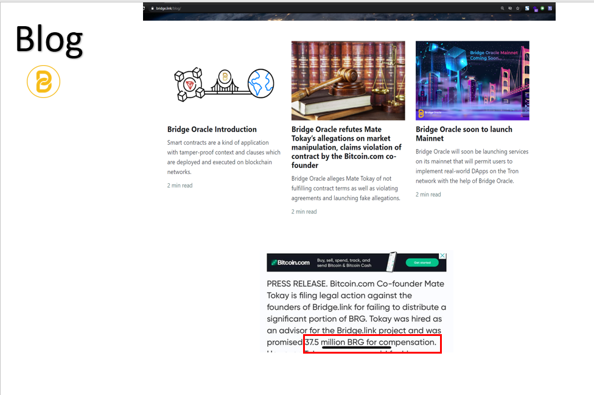Click 2 min read under Bridge Oracle Introduction
Image resolution: width=594 pixels, height=395 pixels.
pos(180,186)
